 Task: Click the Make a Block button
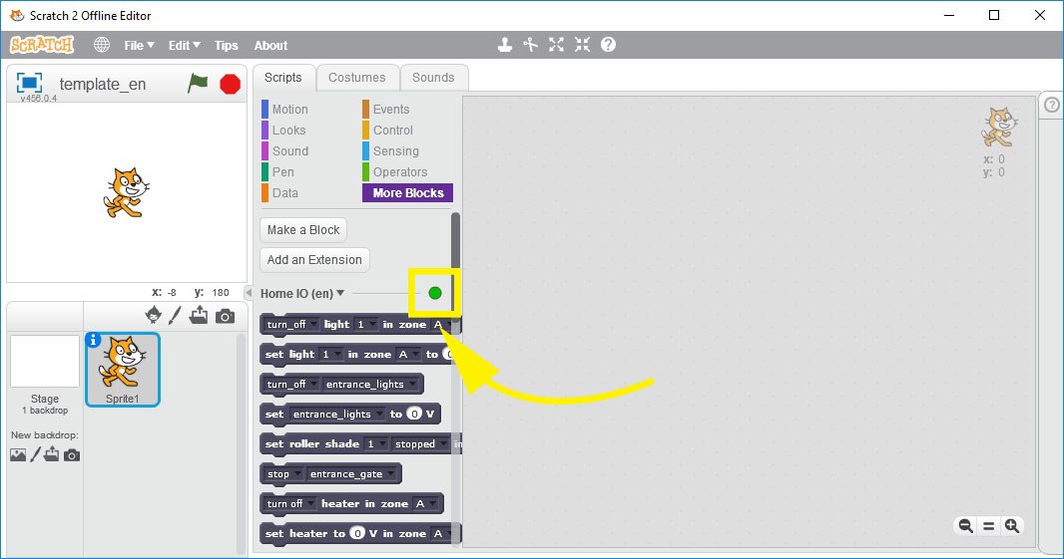(303, 230)
